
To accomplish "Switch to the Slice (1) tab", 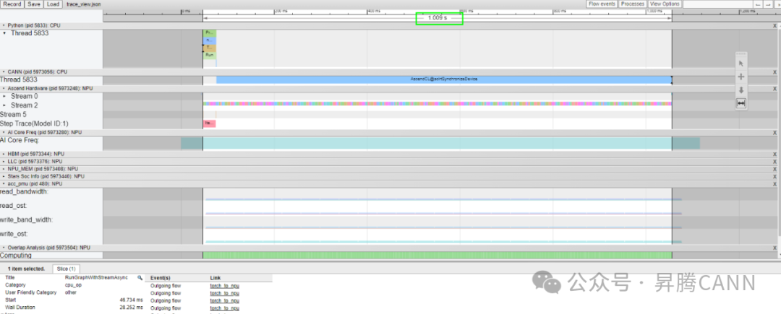I will 65,269.
